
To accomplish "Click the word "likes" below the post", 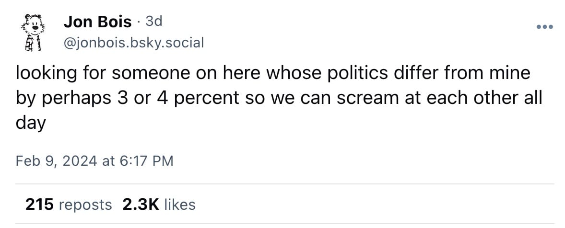I will click(x=180, y=205).
